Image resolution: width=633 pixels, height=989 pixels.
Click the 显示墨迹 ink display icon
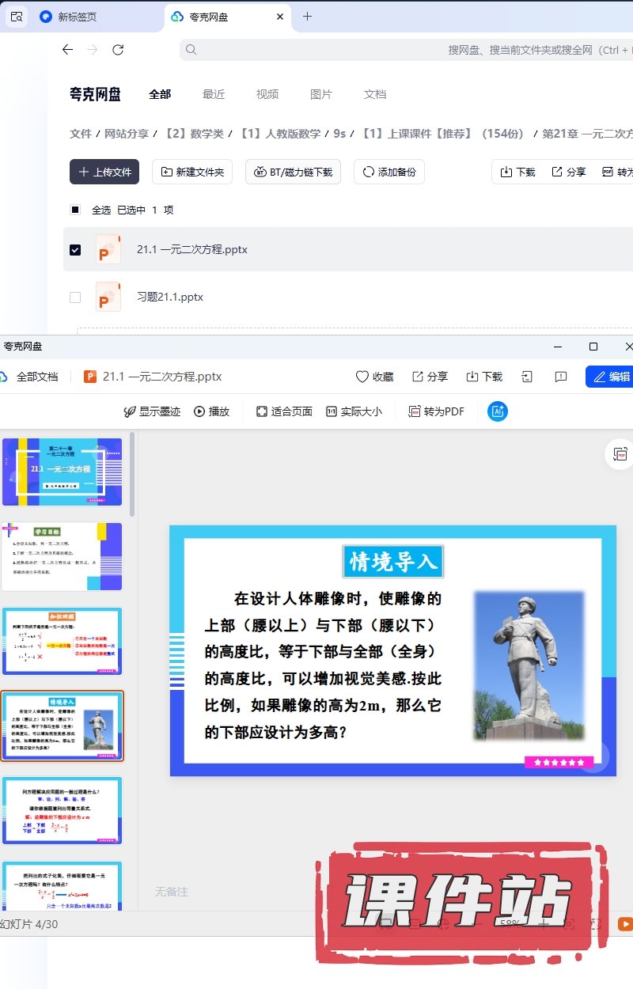(131, 411)
